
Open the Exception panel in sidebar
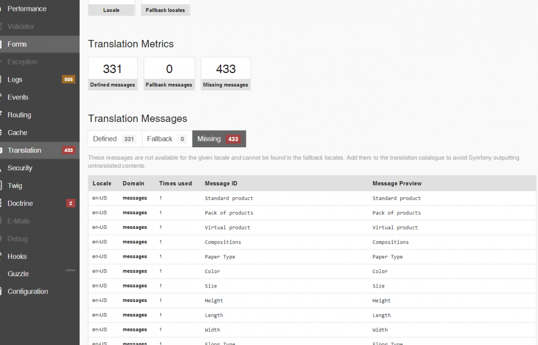coord(39,62)
